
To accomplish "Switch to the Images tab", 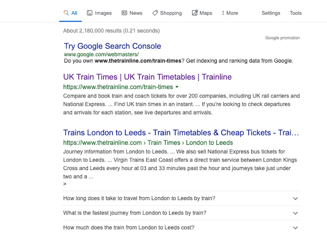I will pyautogui.click(x=103, y=13).
